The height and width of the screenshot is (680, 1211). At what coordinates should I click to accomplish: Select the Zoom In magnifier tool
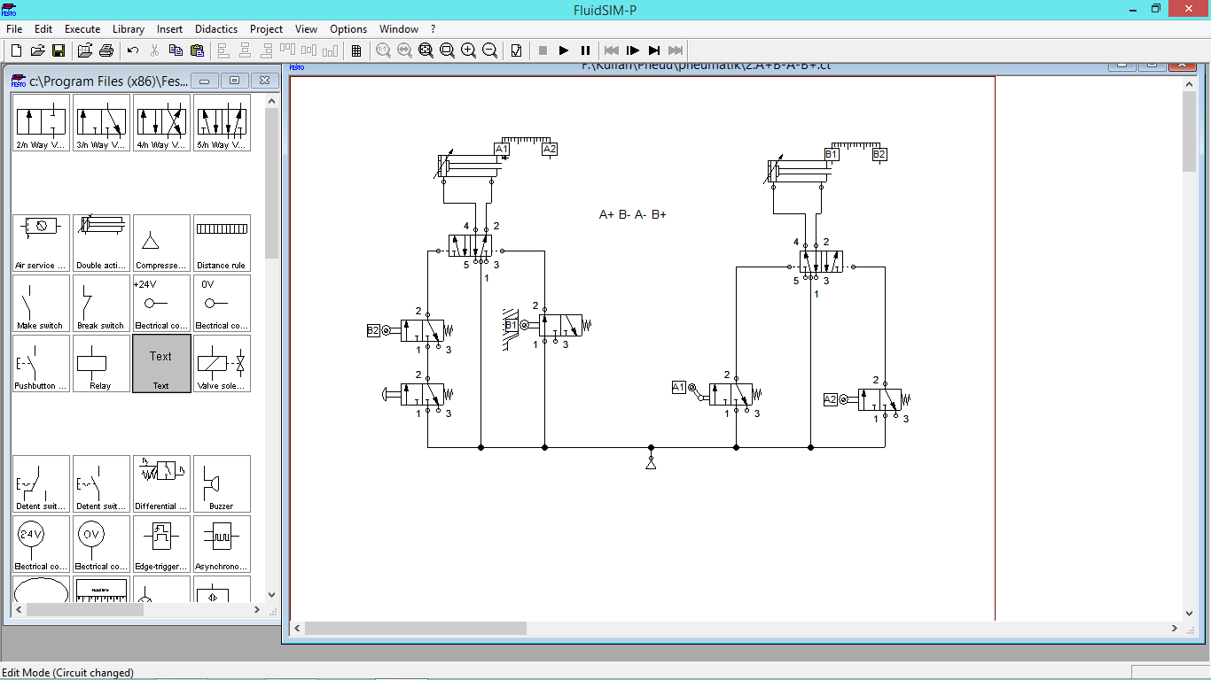coord(469,50)
